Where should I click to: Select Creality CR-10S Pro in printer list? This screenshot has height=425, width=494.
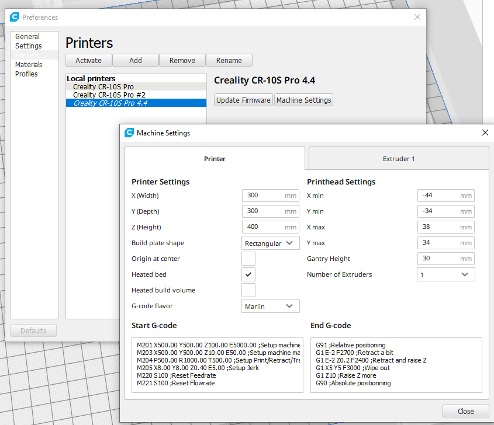pyautogui.click(x=136, y=86)
